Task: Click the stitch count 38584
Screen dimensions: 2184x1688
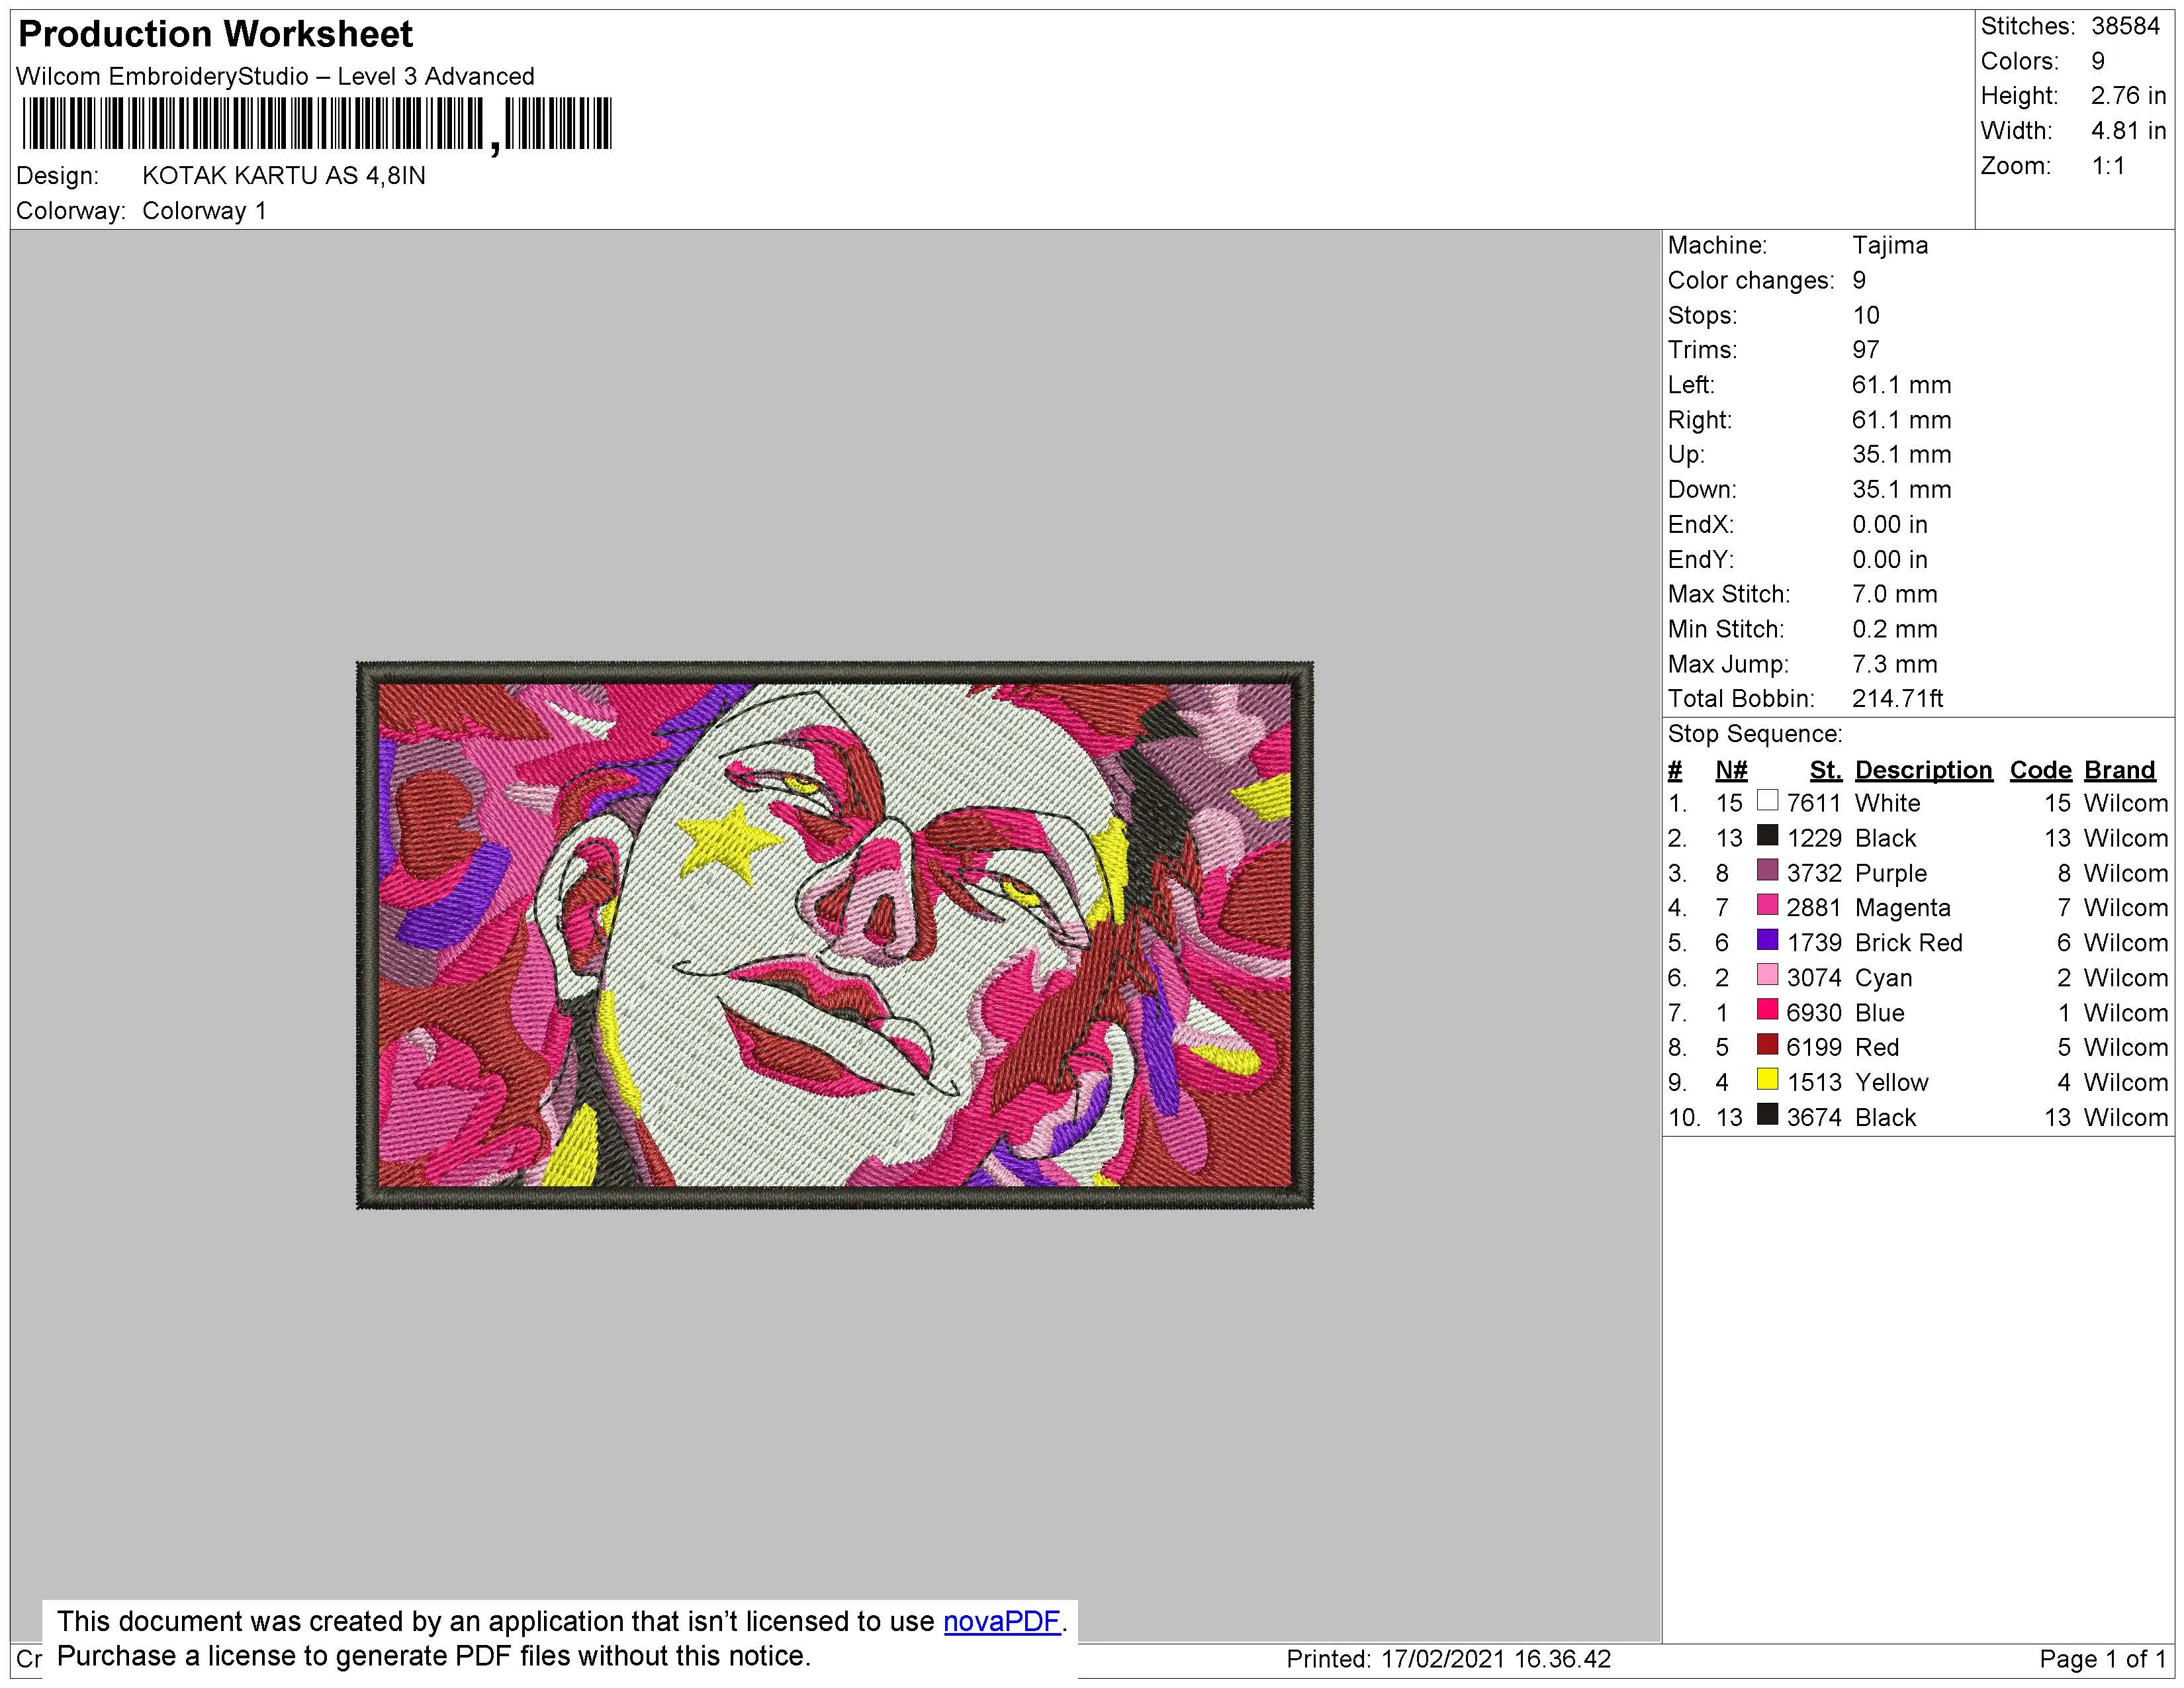Action: click(x=2125, y=27)
